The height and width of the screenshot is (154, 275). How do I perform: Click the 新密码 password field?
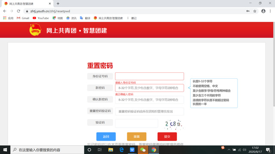pos(150,88)
